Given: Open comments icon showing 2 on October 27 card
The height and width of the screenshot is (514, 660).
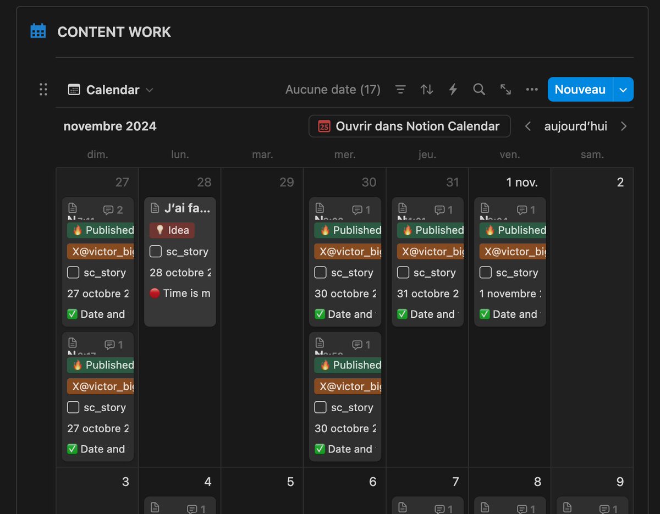Looking at the screenshot, I should tap(113, 210).
